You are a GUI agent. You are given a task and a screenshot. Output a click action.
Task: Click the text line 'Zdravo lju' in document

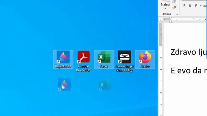[189, 52]
